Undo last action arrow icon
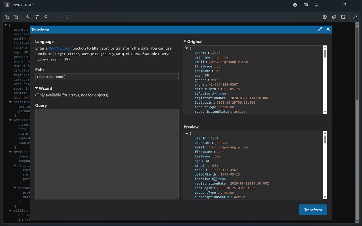This screenshot has width=362, height=226. coord(58,17)
